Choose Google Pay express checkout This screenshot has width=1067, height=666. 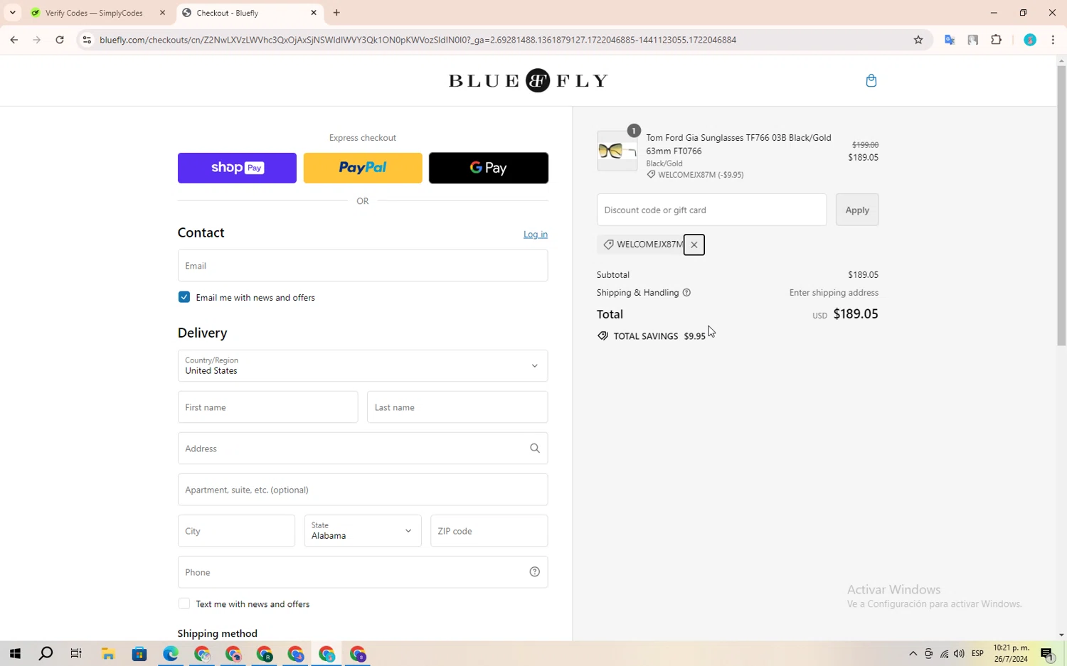pos(489,168)
